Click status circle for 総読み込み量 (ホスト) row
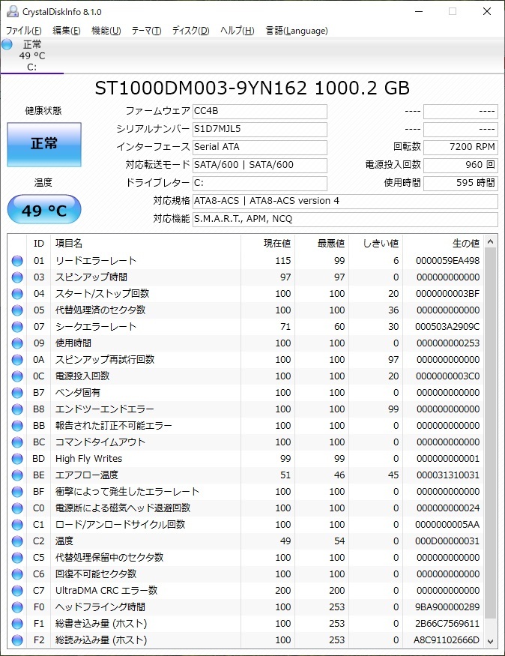 pos(17,640)
